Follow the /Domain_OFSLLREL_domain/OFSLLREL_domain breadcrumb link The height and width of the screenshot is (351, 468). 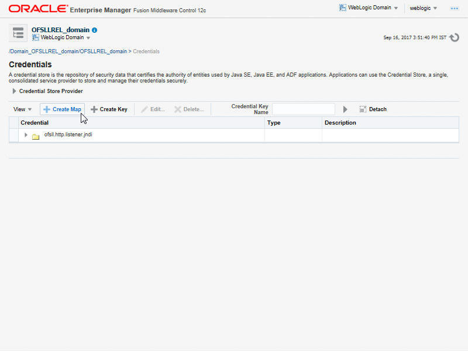pyautogui.click(x=68, y=51)
